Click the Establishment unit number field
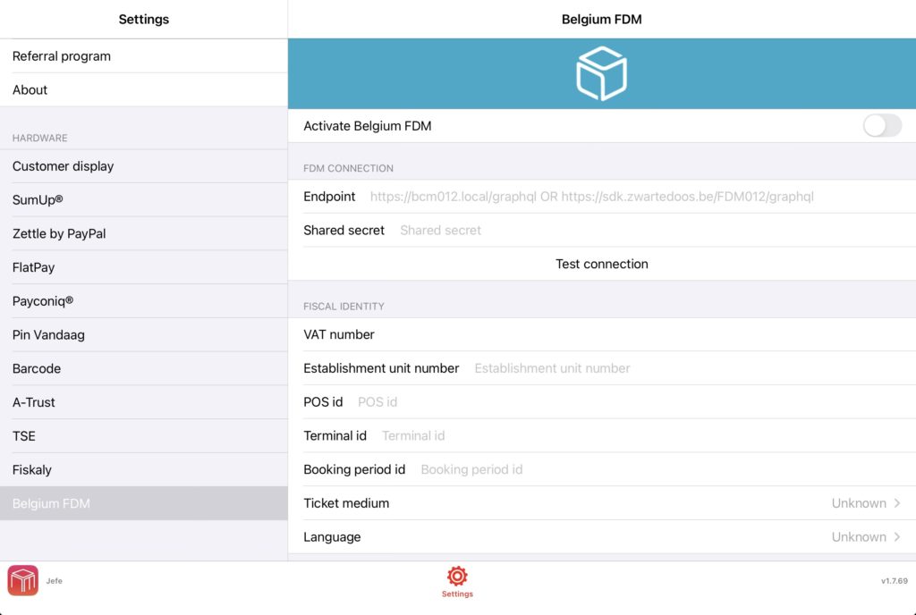916x615 pixels. point(680,368)
